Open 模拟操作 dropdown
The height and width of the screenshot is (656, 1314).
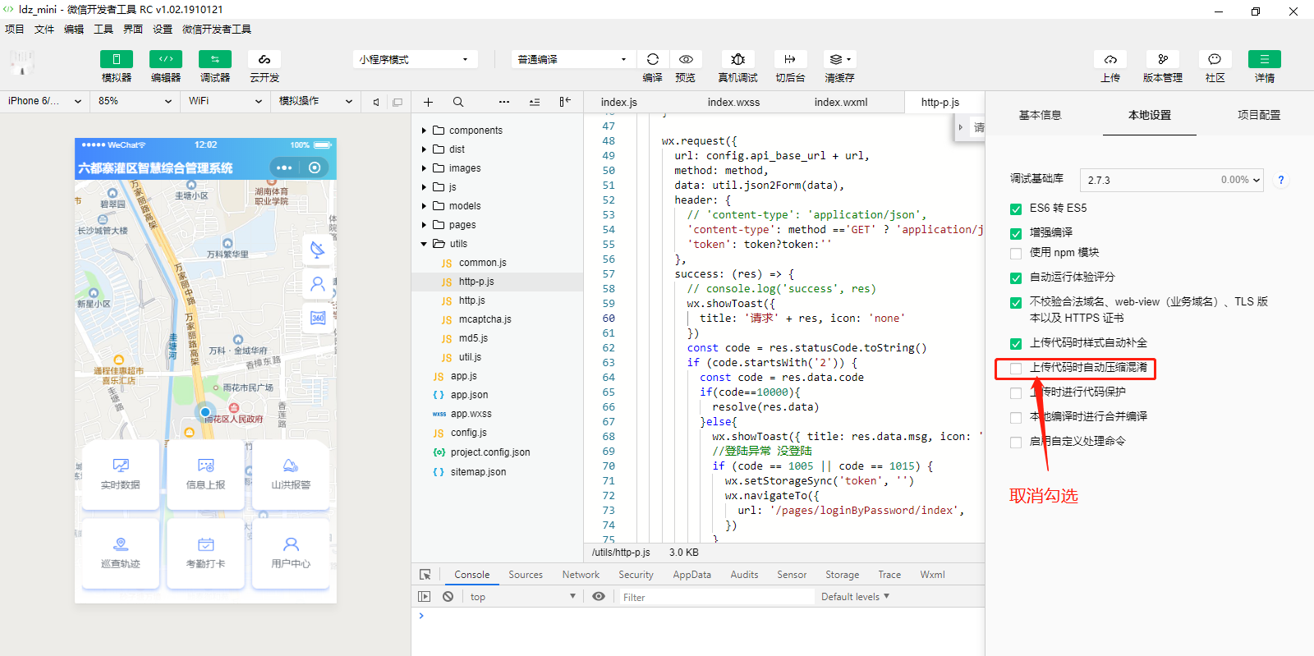click(315, 101)
